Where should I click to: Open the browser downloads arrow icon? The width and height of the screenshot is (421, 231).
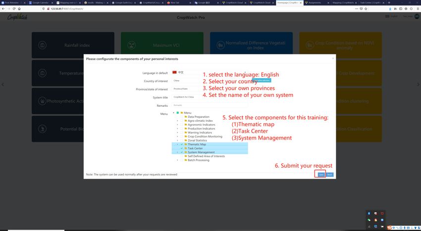pos(390,9)
